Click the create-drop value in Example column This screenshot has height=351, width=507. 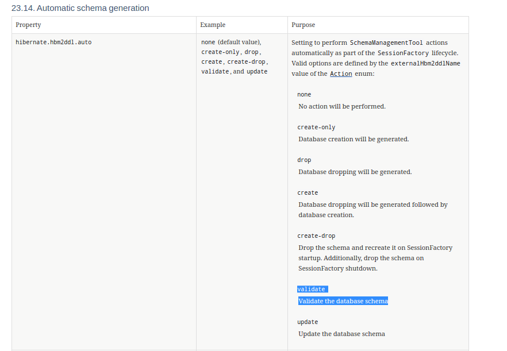coord(247,61)
